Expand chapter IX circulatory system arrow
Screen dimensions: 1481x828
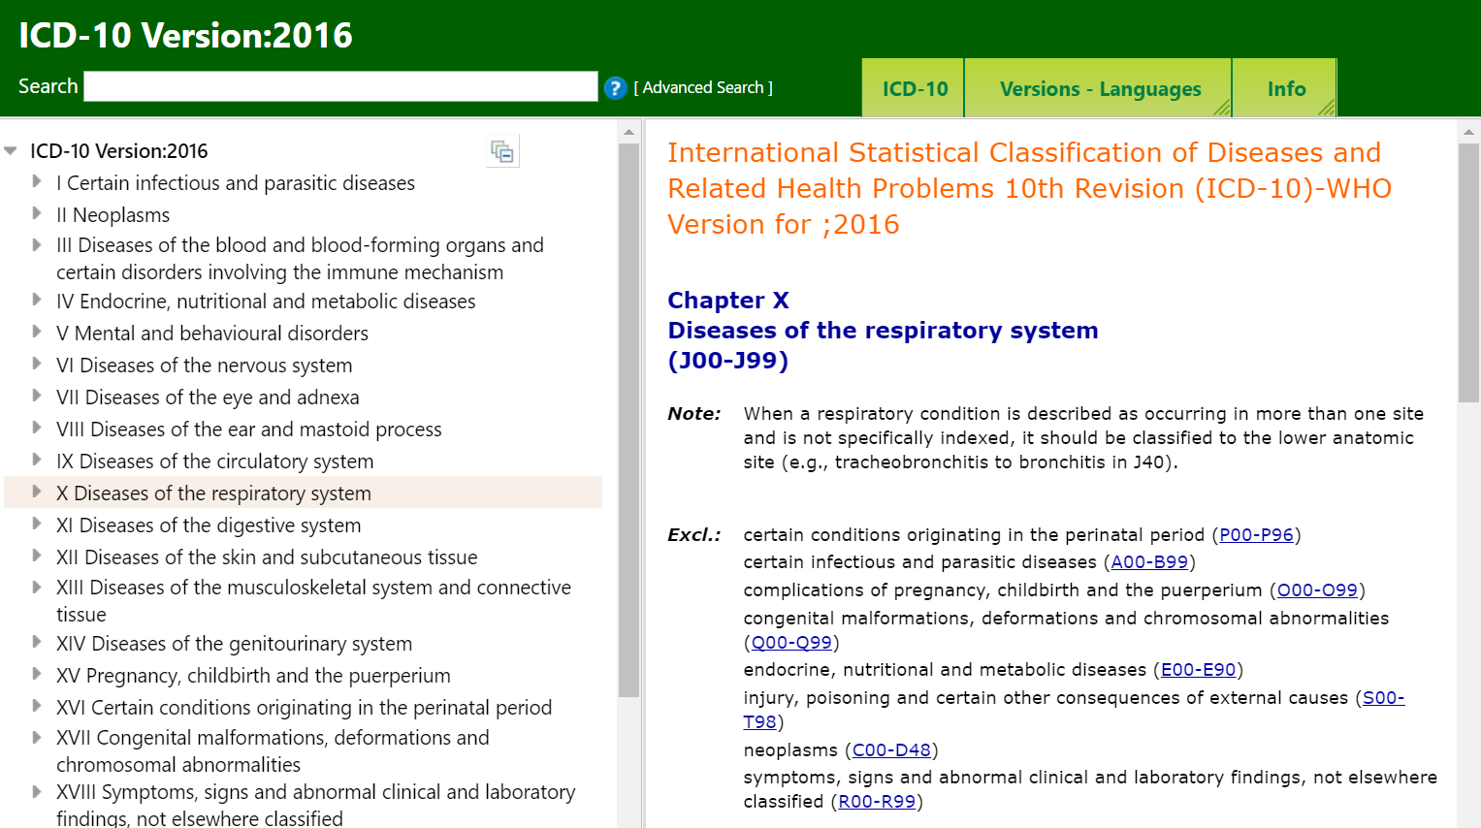[x=37, y=460]
